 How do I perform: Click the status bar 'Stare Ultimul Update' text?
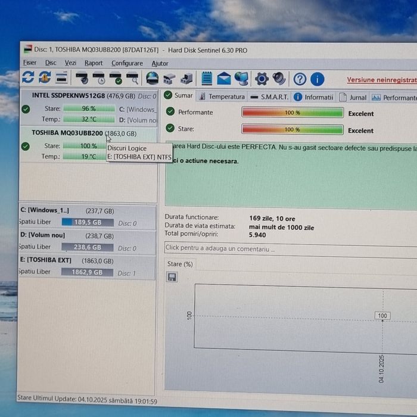click(87, 400)
